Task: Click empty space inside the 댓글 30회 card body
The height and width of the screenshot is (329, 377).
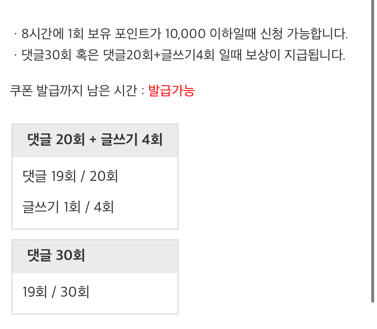Action: click(135, 293)
